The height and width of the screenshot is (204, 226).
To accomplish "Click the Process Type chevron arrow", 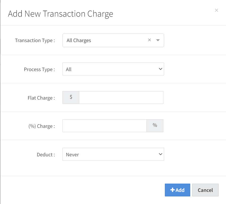I will coord(161,69).
